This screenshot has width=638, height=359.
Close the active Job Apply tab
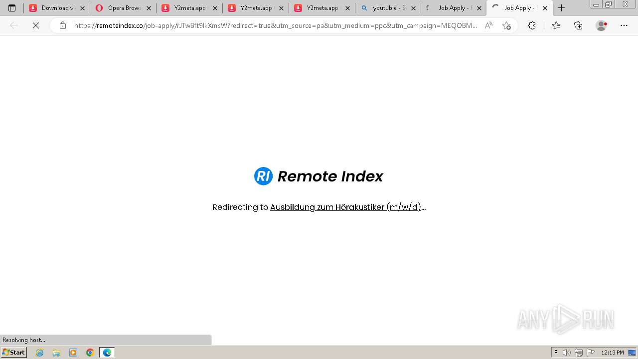(545, 8)
